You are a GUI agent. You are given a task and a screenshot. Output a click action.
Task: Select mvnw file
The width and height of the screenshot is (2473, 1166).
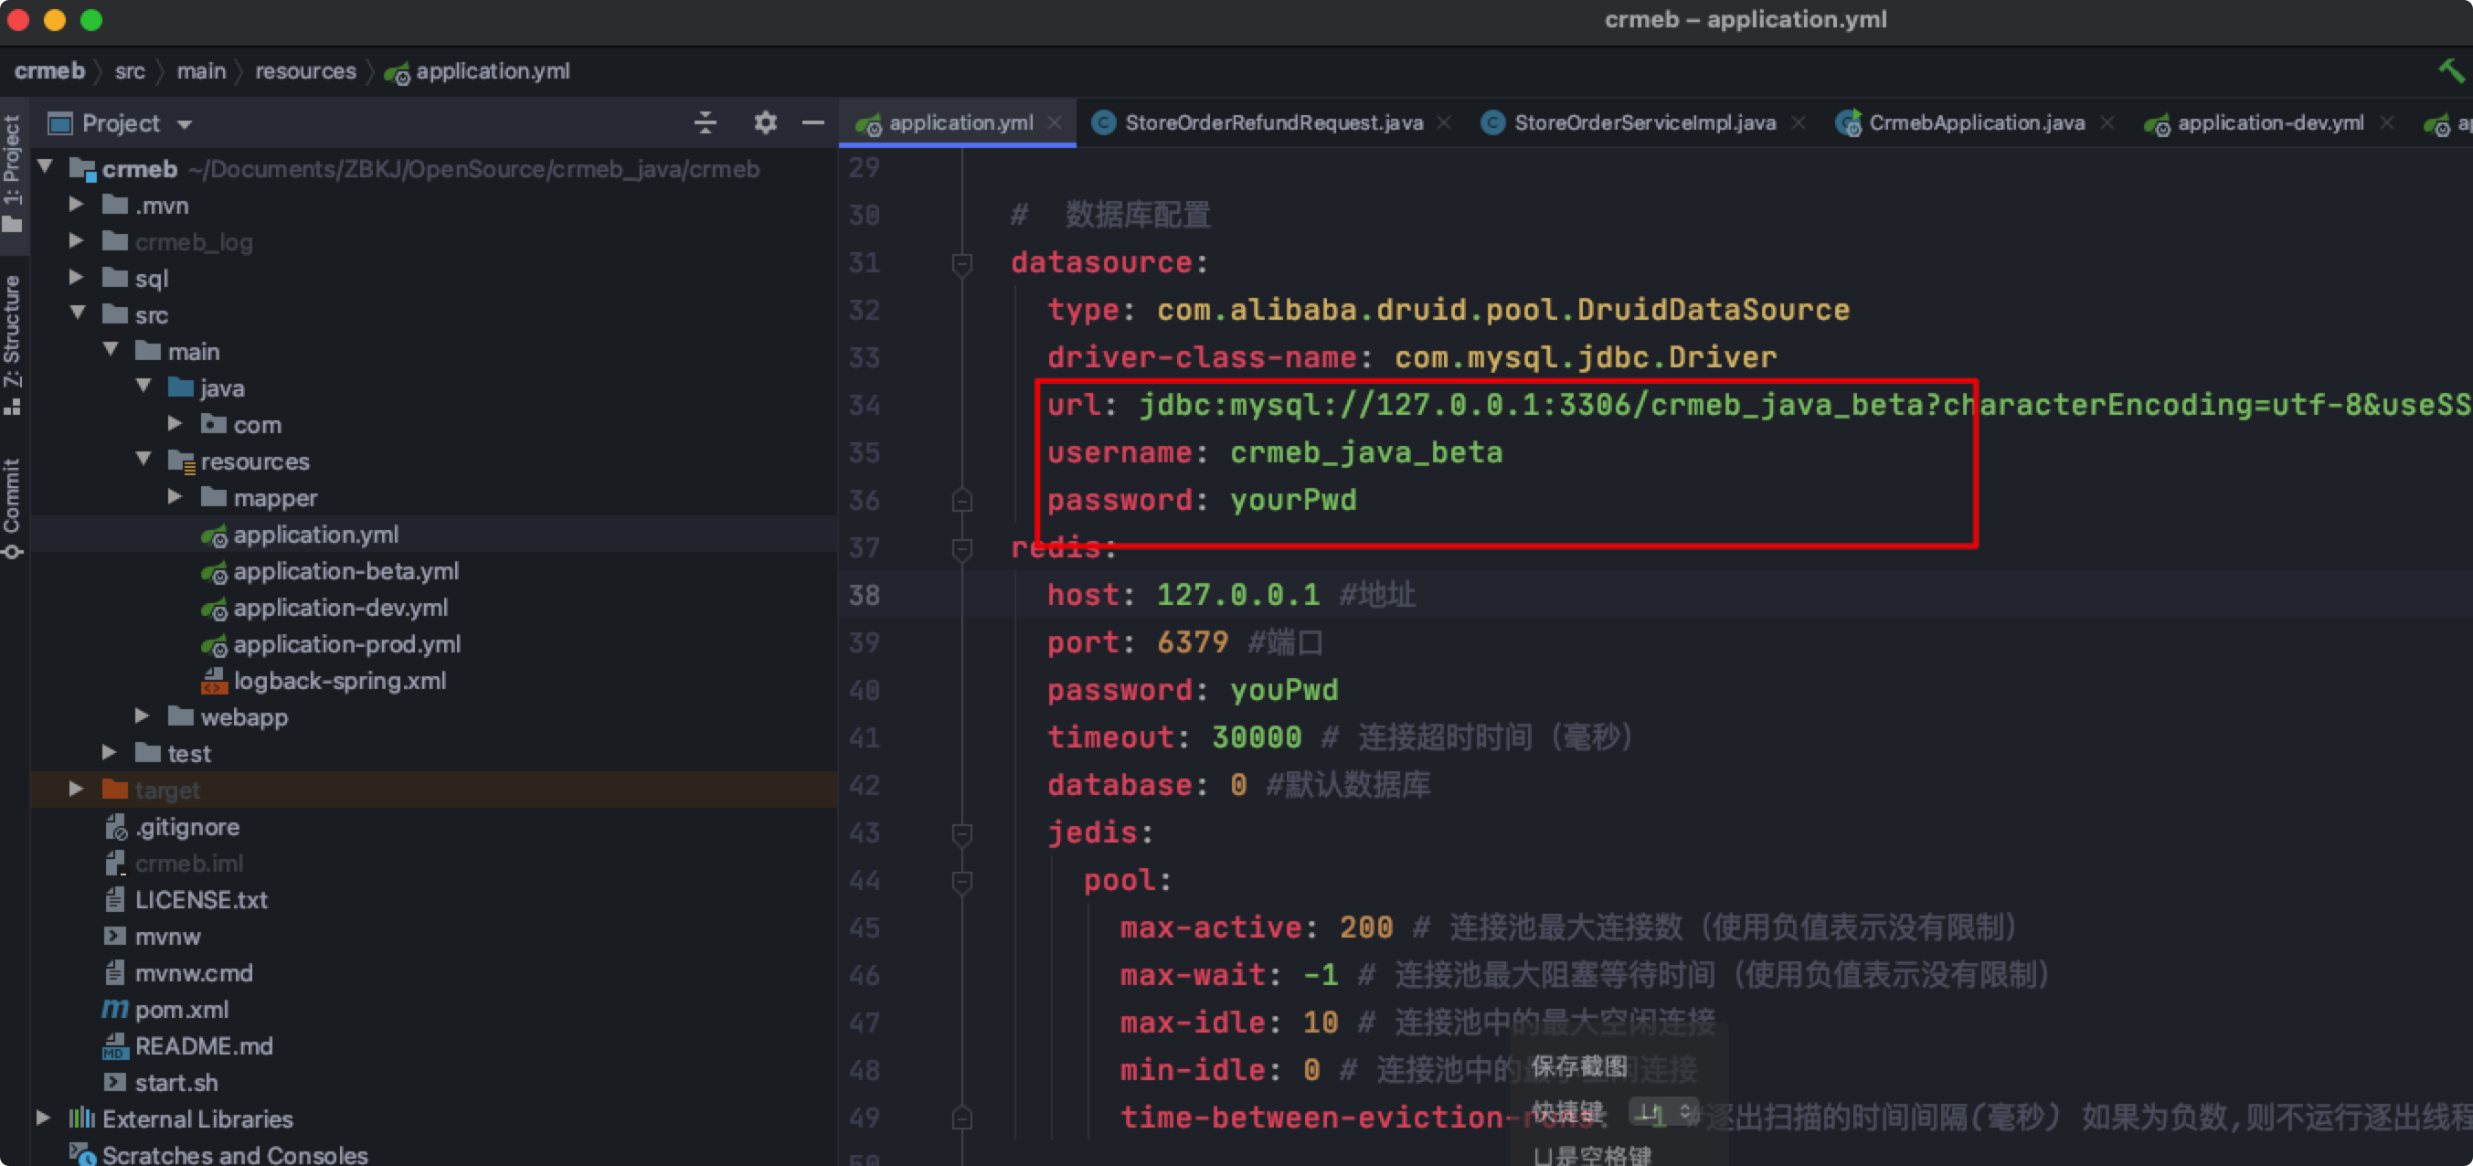167,936
